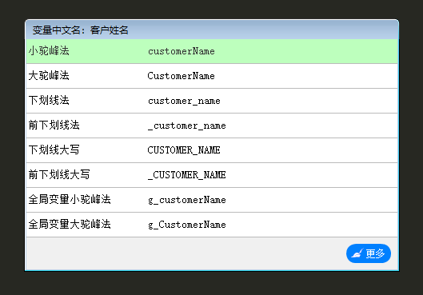Select the 小驼峰法 row label

tap(49, 50)
